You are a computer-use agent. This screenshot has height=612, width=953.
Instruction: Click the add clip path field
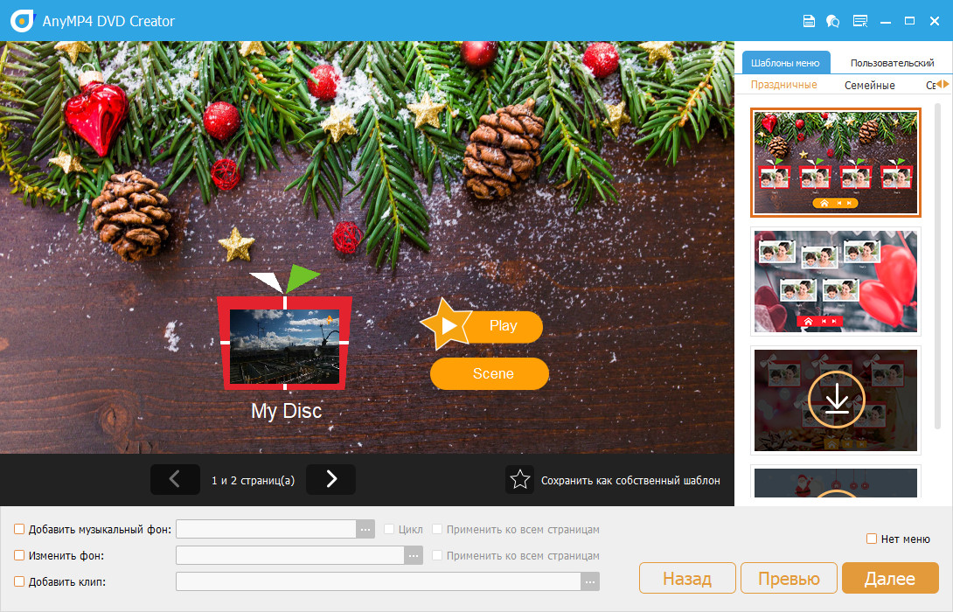[x=379, y=581]
